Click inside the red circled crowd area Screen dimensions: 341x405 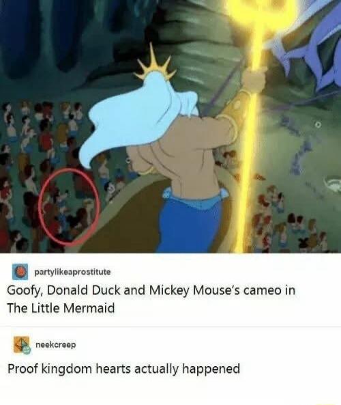pos(69,206)
